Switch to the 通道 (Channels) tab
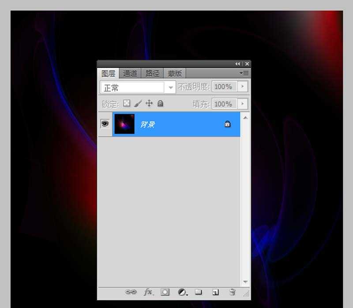 tap(130, 73)
